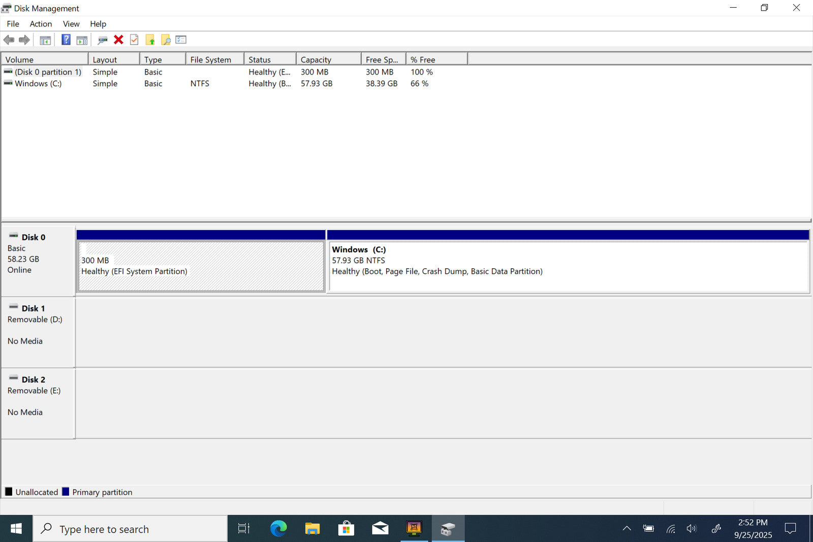The height and width of the screenshot is (542, 813).
Task: Select the 300 MB EFI System Partition block
Action: (x=201, y=266)
